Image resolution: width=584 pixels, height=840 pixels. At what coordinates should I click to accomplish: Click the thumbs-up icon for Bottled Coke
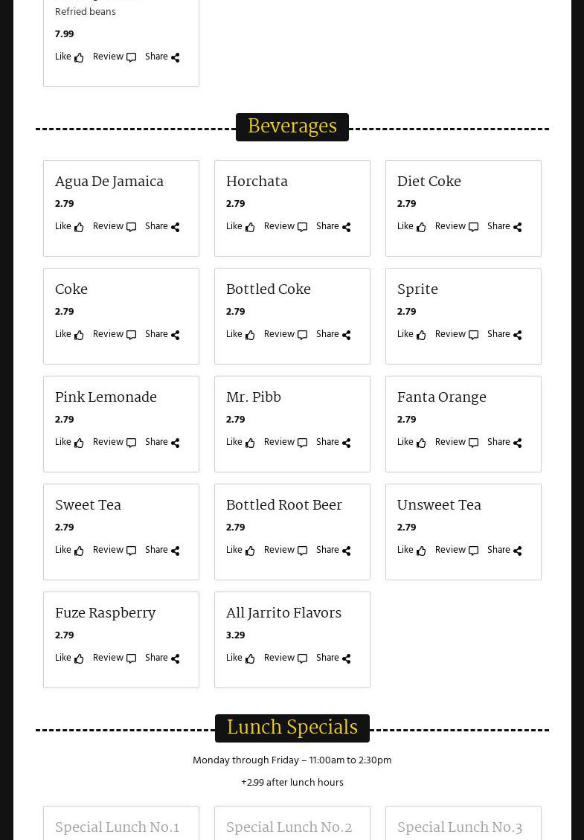click(x=250, y=335)
